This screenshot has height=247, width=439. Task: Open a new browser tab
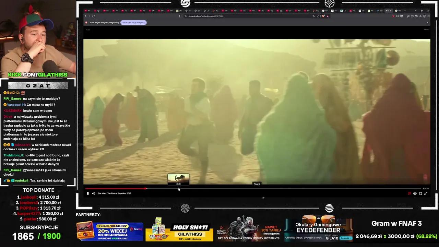(x=405, y=11)
